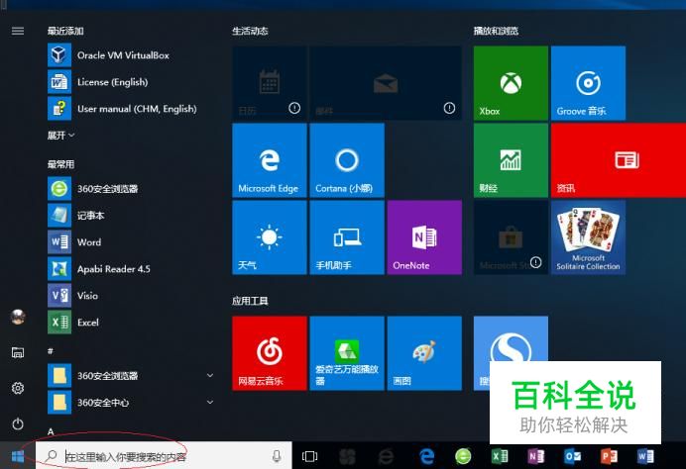Image resolution: width=686 pixels, height=469 pixels.
Task: Open Outlook from the taskbar
Action: [x=572, y=457]
